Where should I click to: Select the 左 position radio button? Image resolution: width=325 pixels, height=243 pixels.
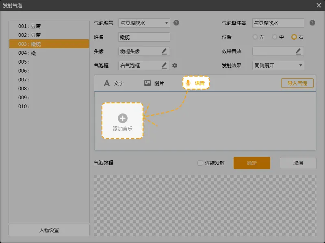pos(255,37)
